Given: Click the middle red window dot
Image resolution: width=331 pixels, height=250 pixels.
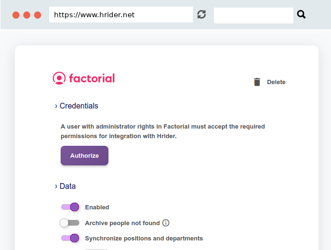Looking at the screenshot, I should [x=27, y=15].
